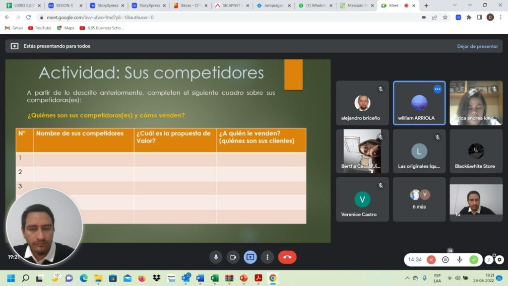Open options on william ARRIOLA tile
508x286 pixels.
coord(437,89)
